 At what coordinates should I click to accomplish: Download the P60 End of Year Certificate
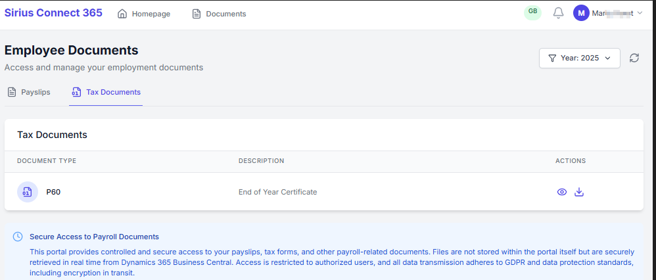click(579, 192)
